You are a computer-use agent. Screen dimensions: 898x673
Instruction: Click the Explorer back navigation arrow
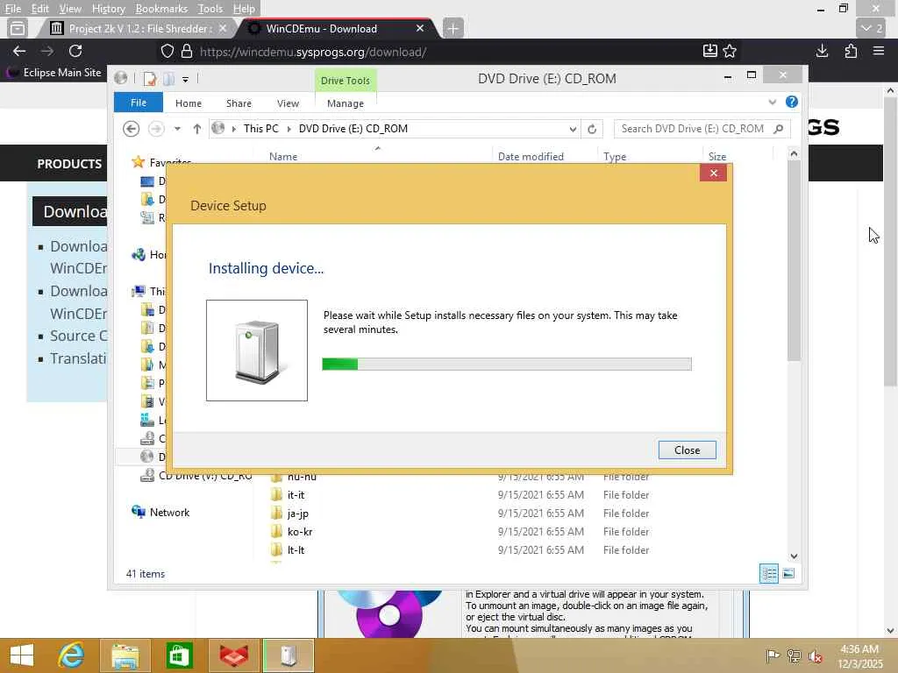(132, 129)
